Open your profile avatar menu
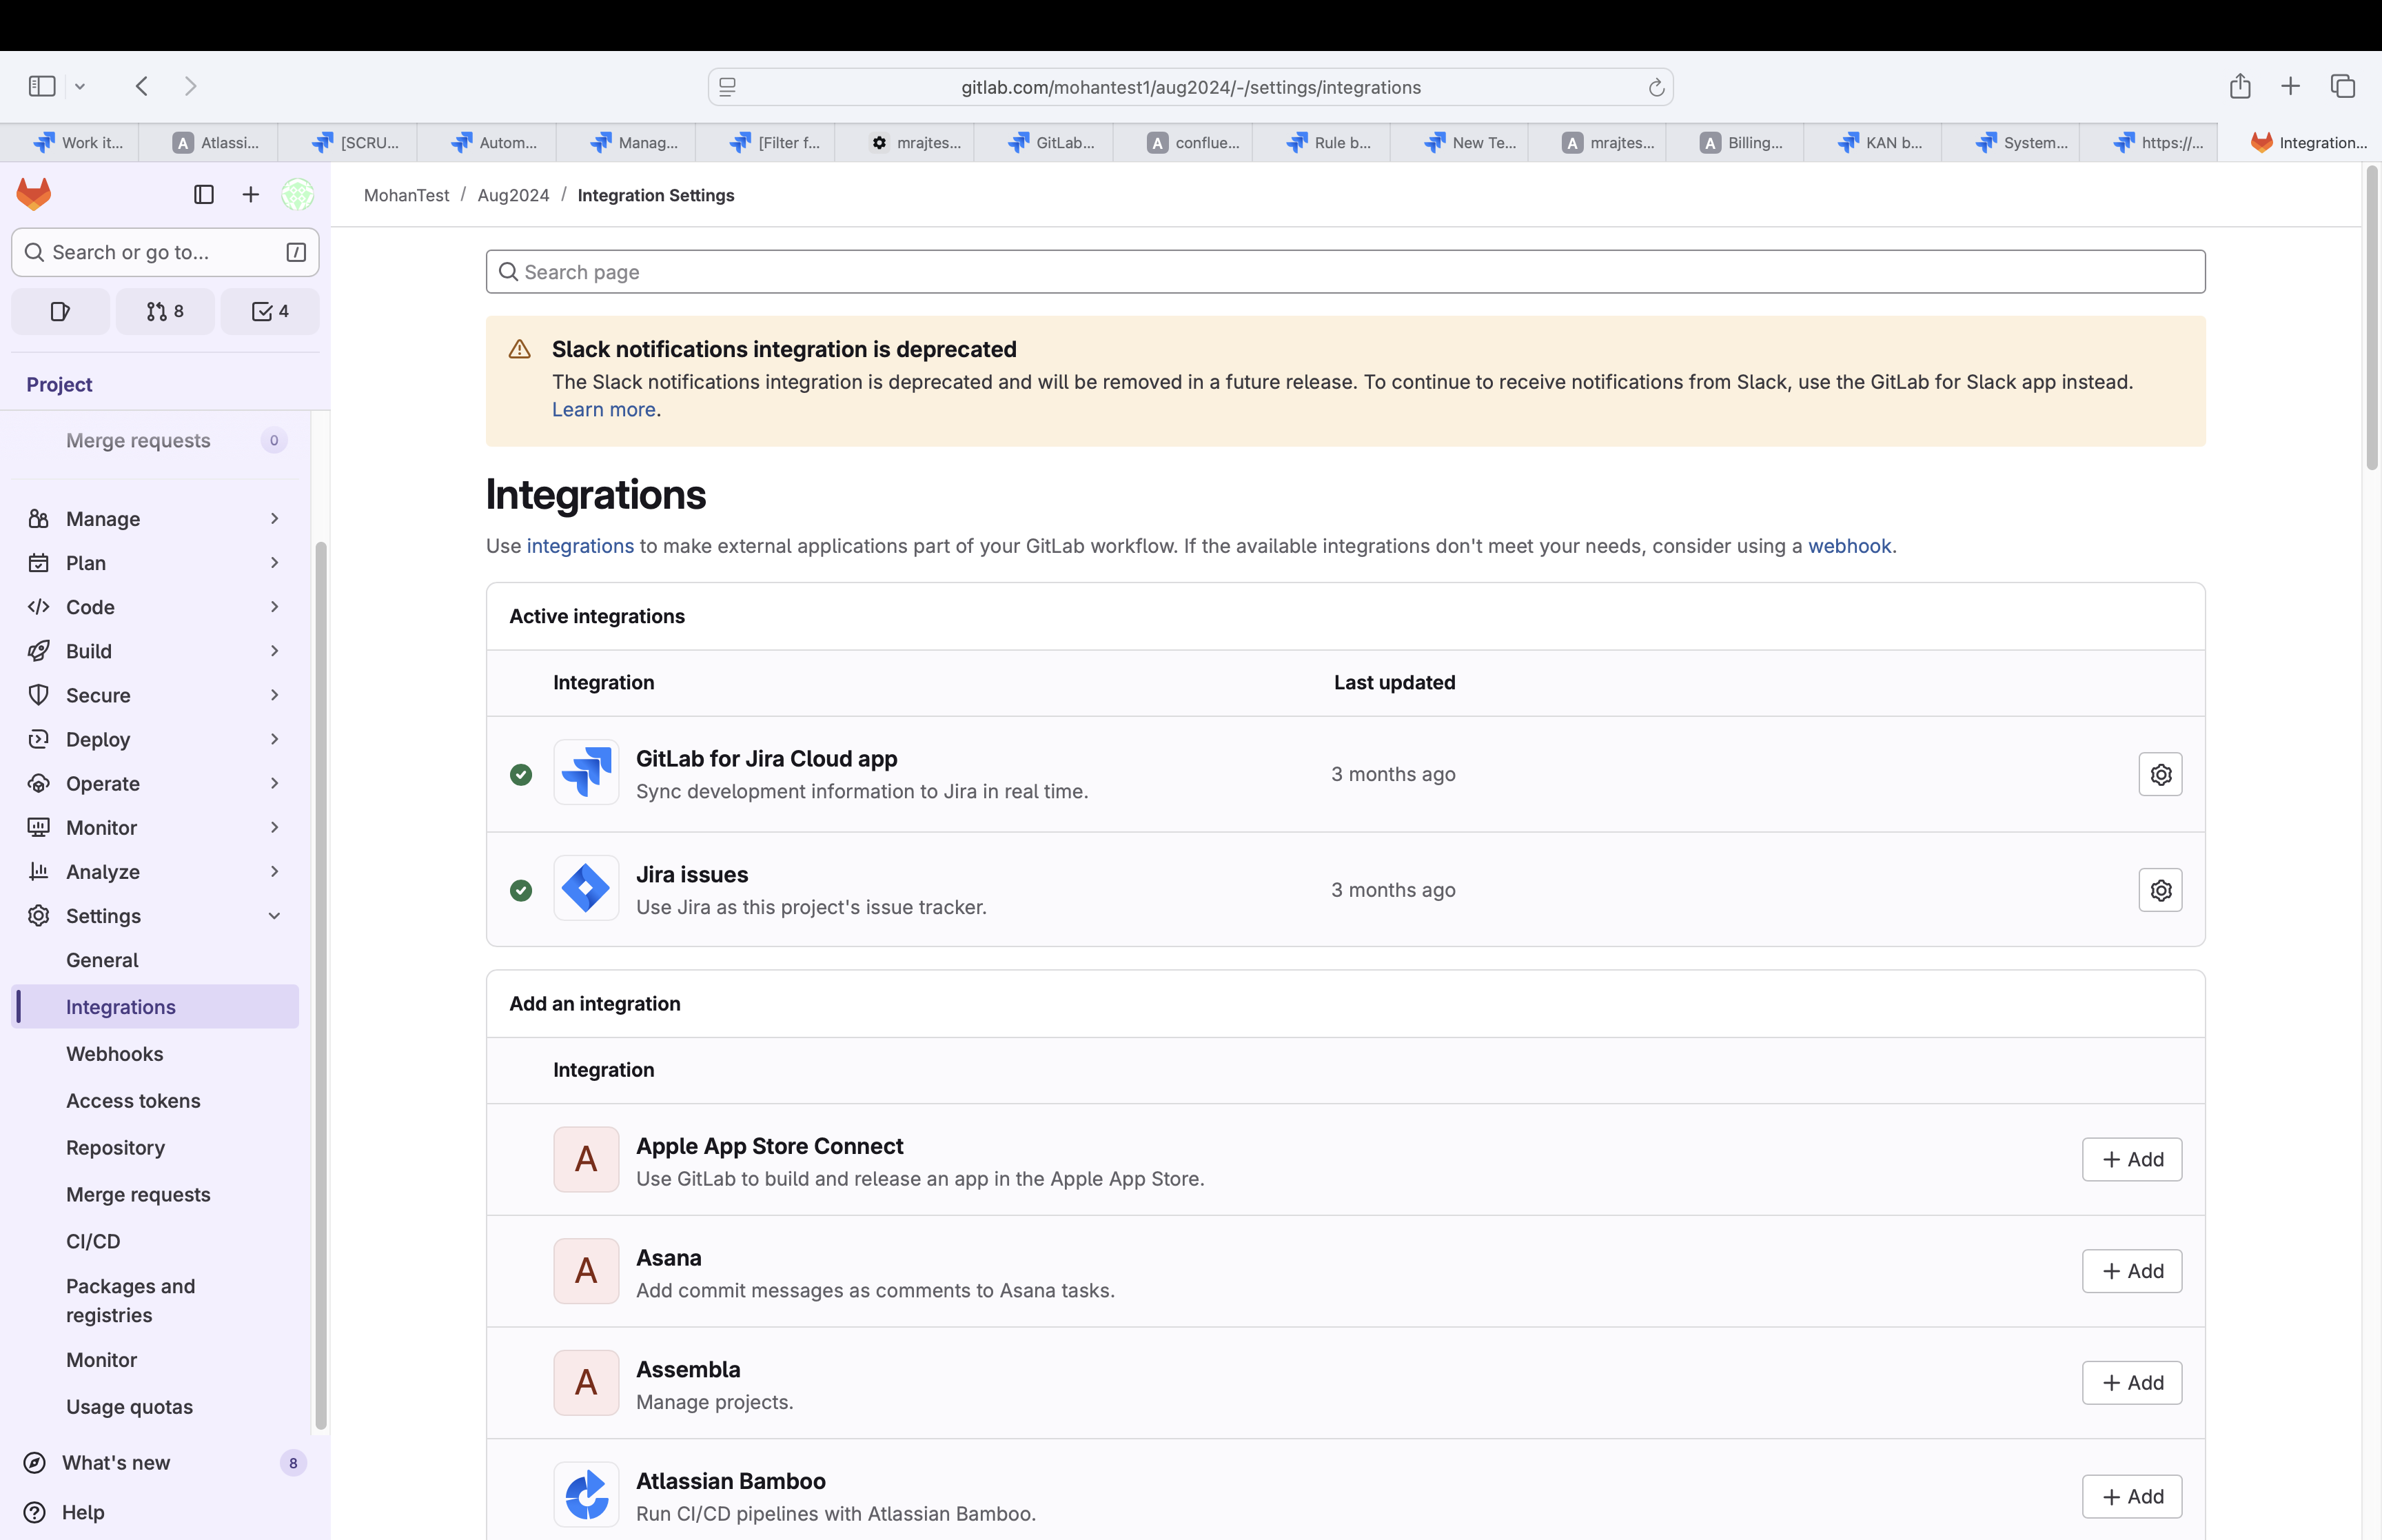Screen dimensions: 2382x1540 [x=296, y=195]
